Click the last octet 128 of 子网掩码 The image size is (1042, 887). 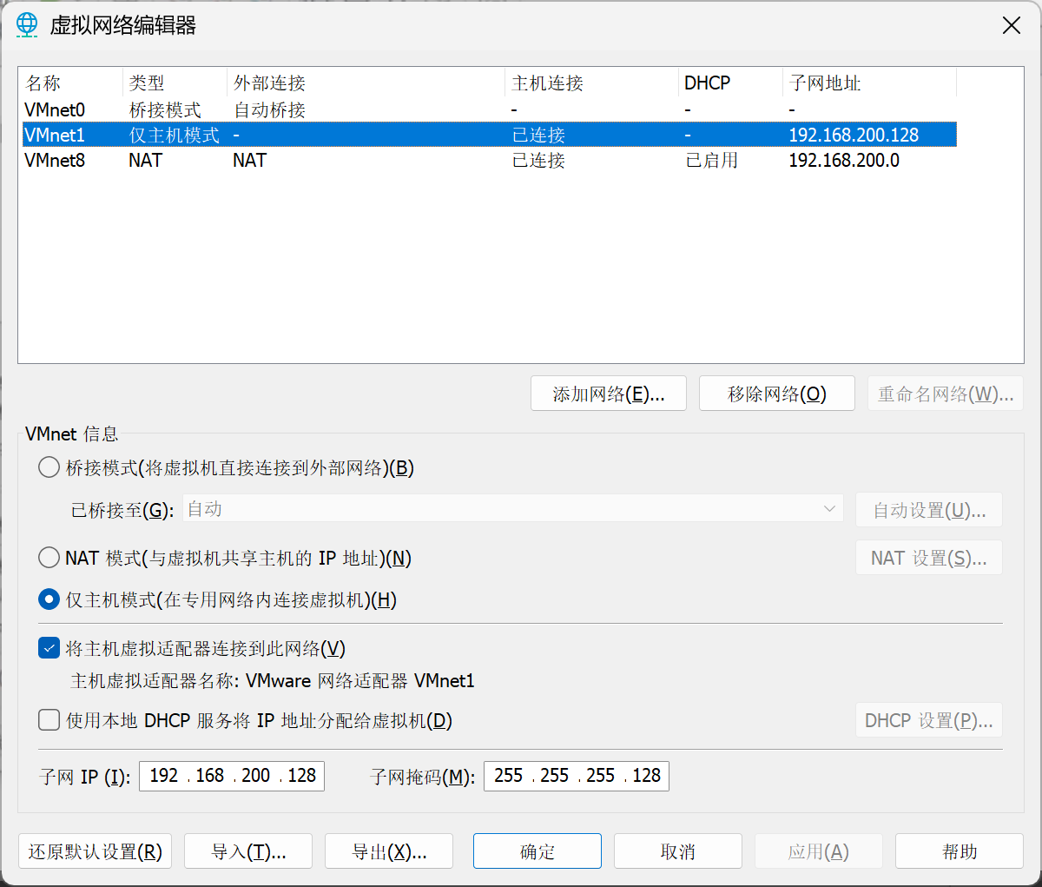click(647, 776)
